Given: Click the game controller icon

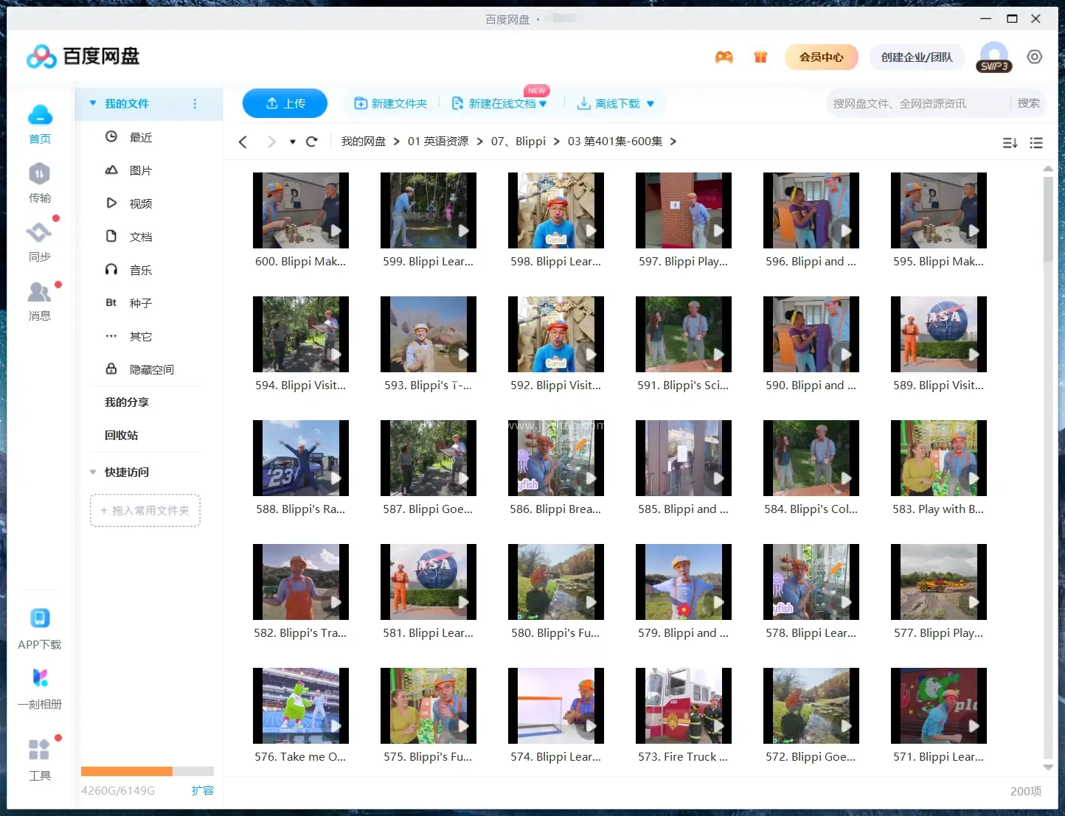Looking at the screenshot, I should tap(724, 57).
